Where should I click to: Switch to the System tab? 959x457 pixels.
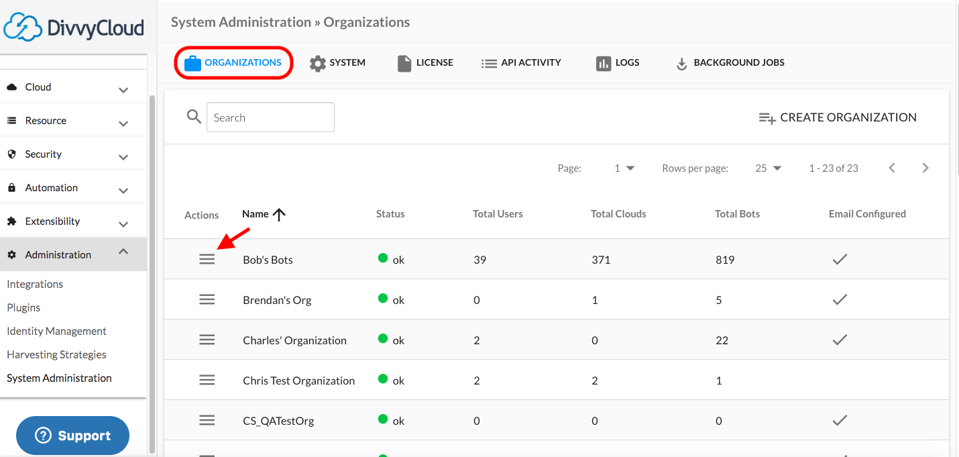(x=337, y=63)
